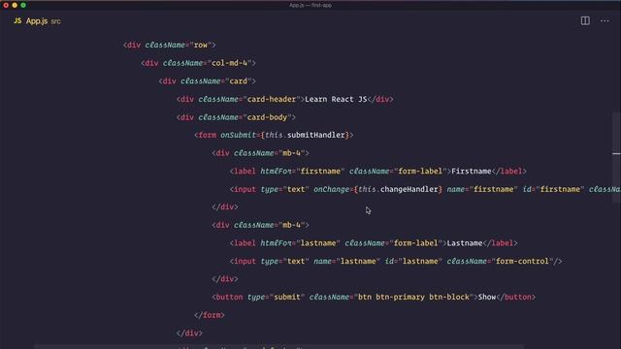Click the "card-body" className value
621x349 pixels.
coord(267,117)
